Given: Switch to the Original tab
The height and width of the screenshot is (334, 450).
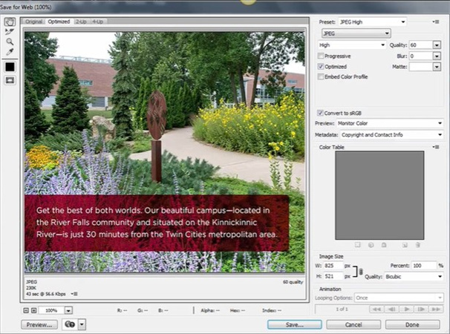Looking at the screenshot, I should click(x=34, y=22).
